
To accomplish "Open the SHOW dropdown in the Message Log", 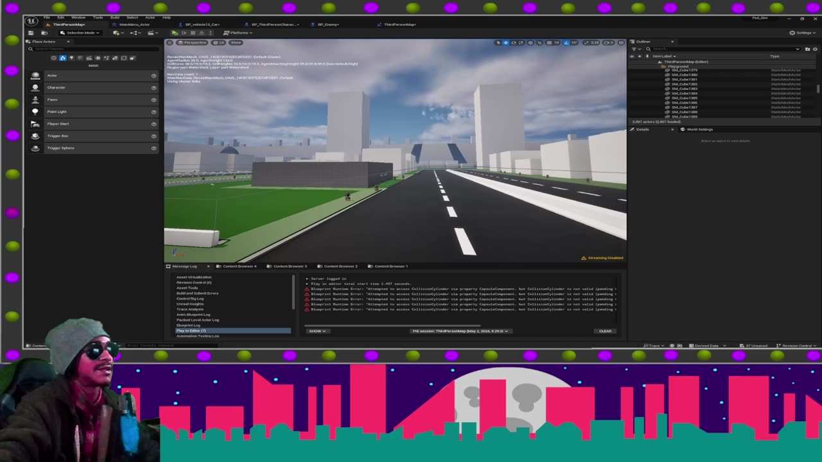I will 317,331.
